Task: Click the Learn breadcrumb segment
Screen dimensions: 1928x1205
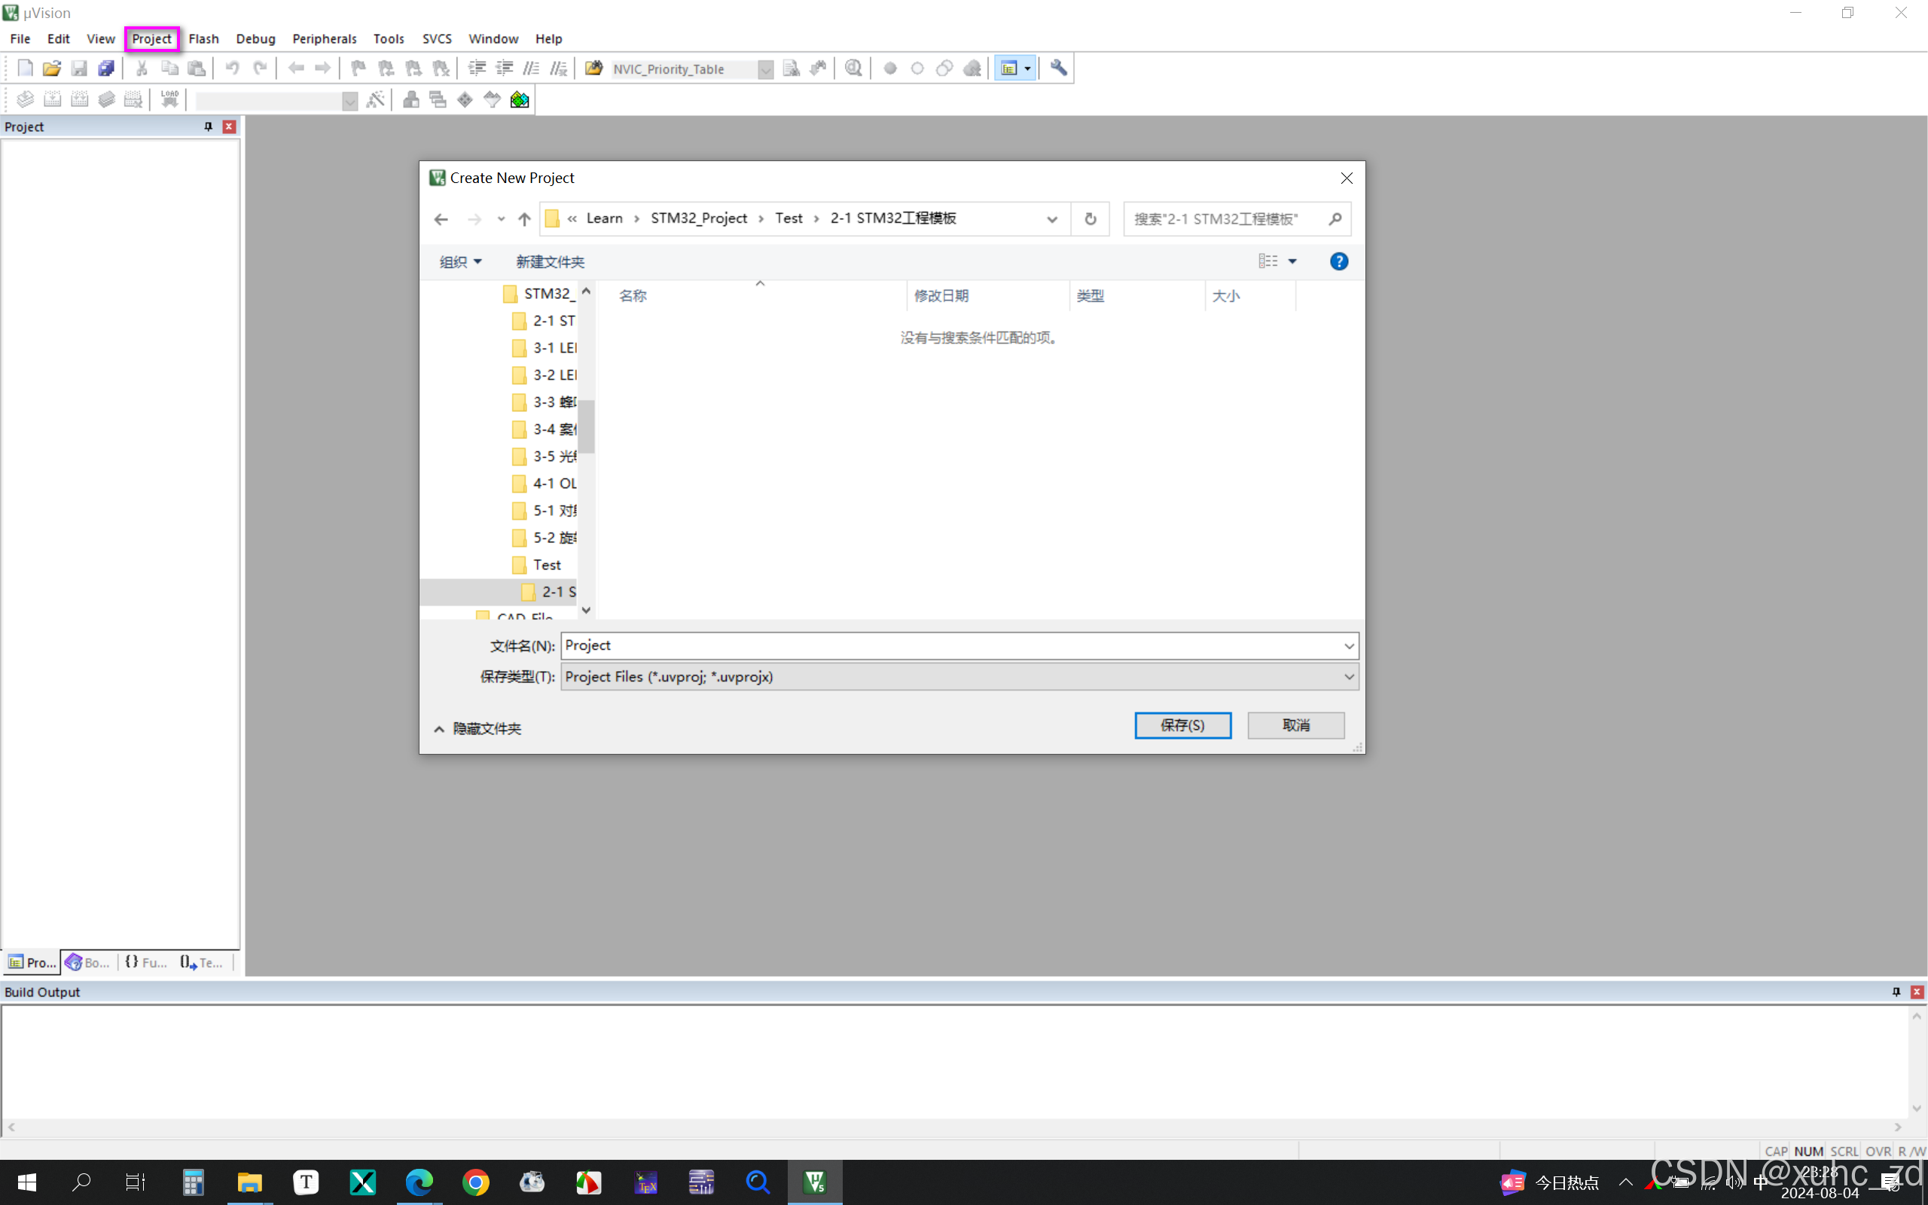Action: (605, 218)
